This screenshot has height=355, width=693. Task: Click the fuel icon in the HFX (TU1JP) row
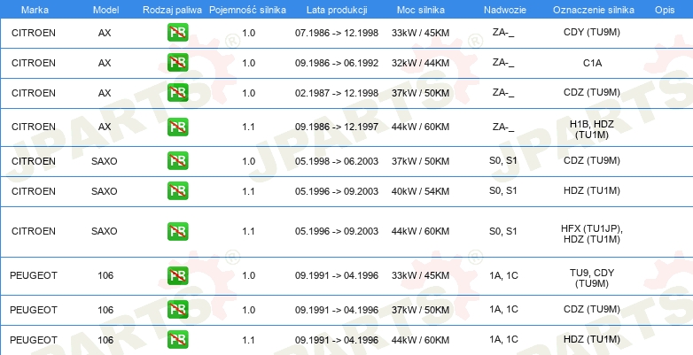[177, 231]
